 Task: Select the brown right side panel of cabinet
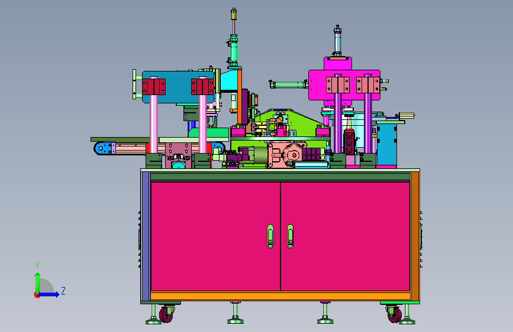point(415,236)
